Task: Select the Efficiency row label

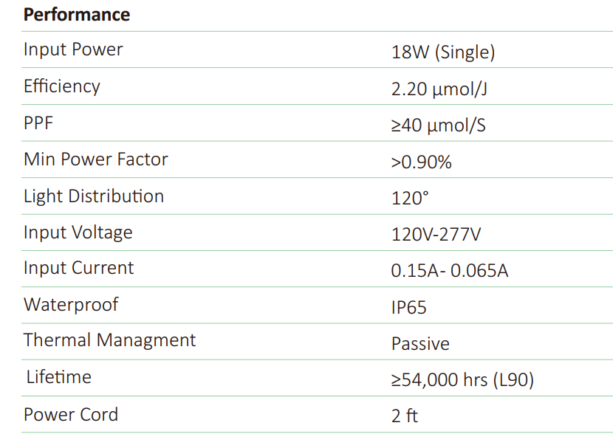Action: point(61,86)
